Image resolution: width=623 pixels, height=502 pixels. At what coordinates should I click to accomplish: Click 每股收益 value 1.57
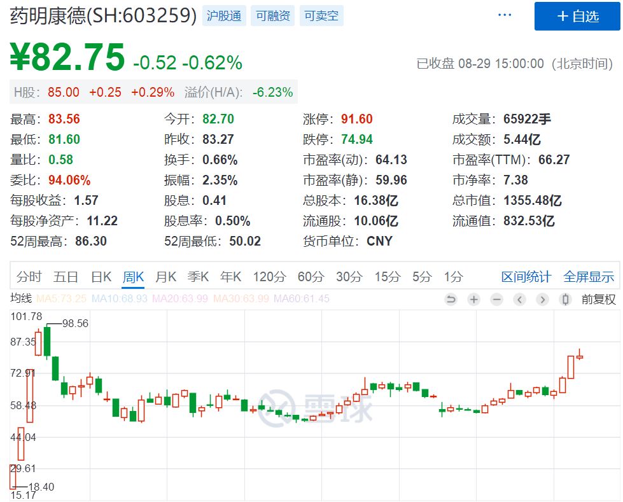[86, 200]
